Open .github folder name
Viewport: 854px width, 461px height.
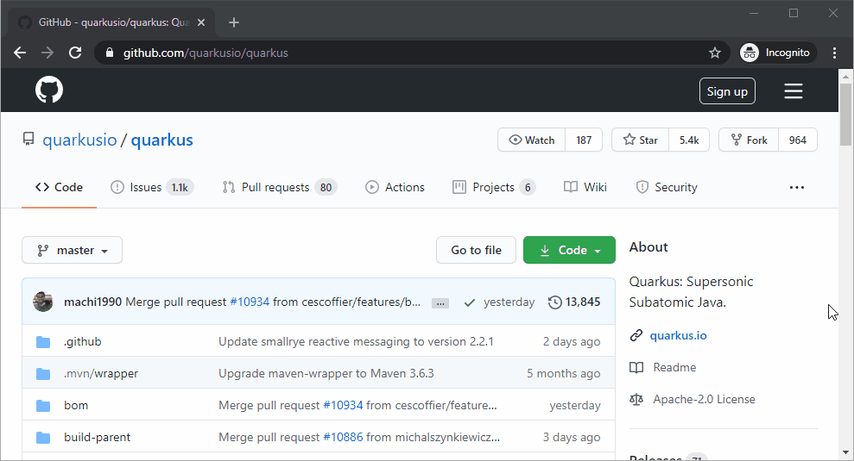click(83, 342)
